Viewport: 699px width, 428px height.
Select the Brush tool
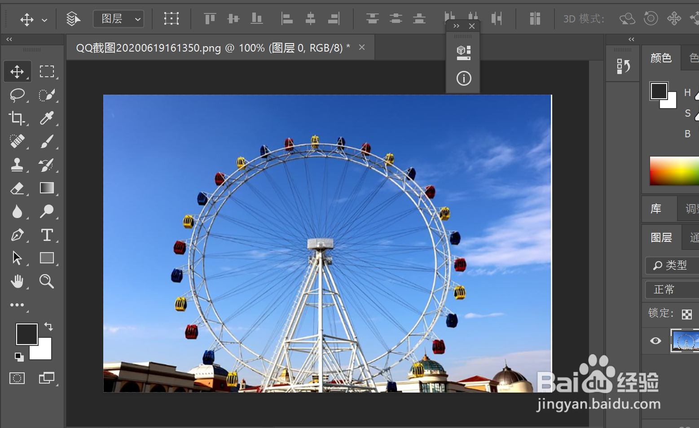(x=47, y=142)
